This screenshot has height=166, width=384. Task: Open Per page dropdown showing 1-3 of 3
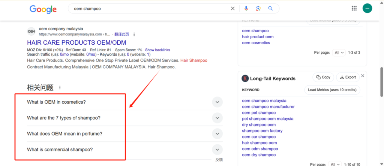pos(339,53)
